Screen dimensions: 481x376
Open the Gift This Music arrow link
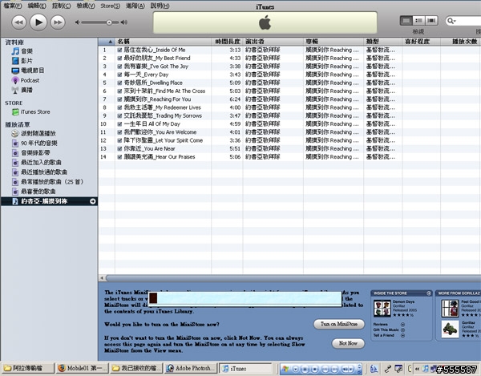coord(402,330)
